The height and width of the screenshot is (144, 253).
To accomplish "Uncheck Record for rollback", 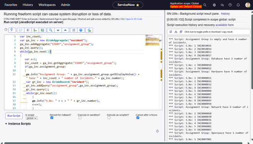I will coord(52,118).
